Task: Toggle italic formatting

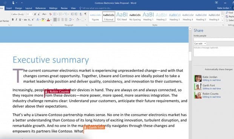Action: click(16, 20)
